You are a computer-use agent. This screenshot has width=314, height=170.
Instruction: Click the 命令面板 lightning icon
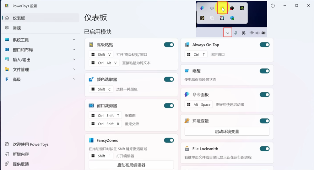[187, 94]
